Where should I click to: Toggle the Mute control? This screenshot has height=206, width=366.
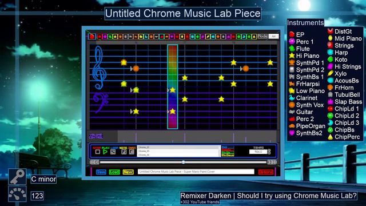pyautogui.click(x=124, y=152)
